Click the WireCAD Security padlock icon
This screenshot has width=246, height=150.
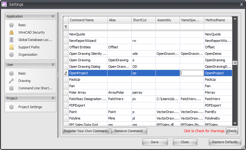[x=11, y=32]
